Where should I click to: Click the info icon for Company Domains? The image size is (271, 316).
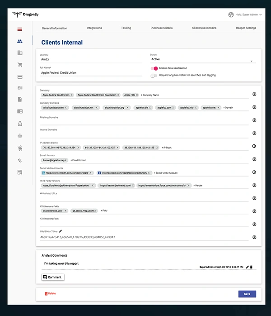tap(254, 107)
